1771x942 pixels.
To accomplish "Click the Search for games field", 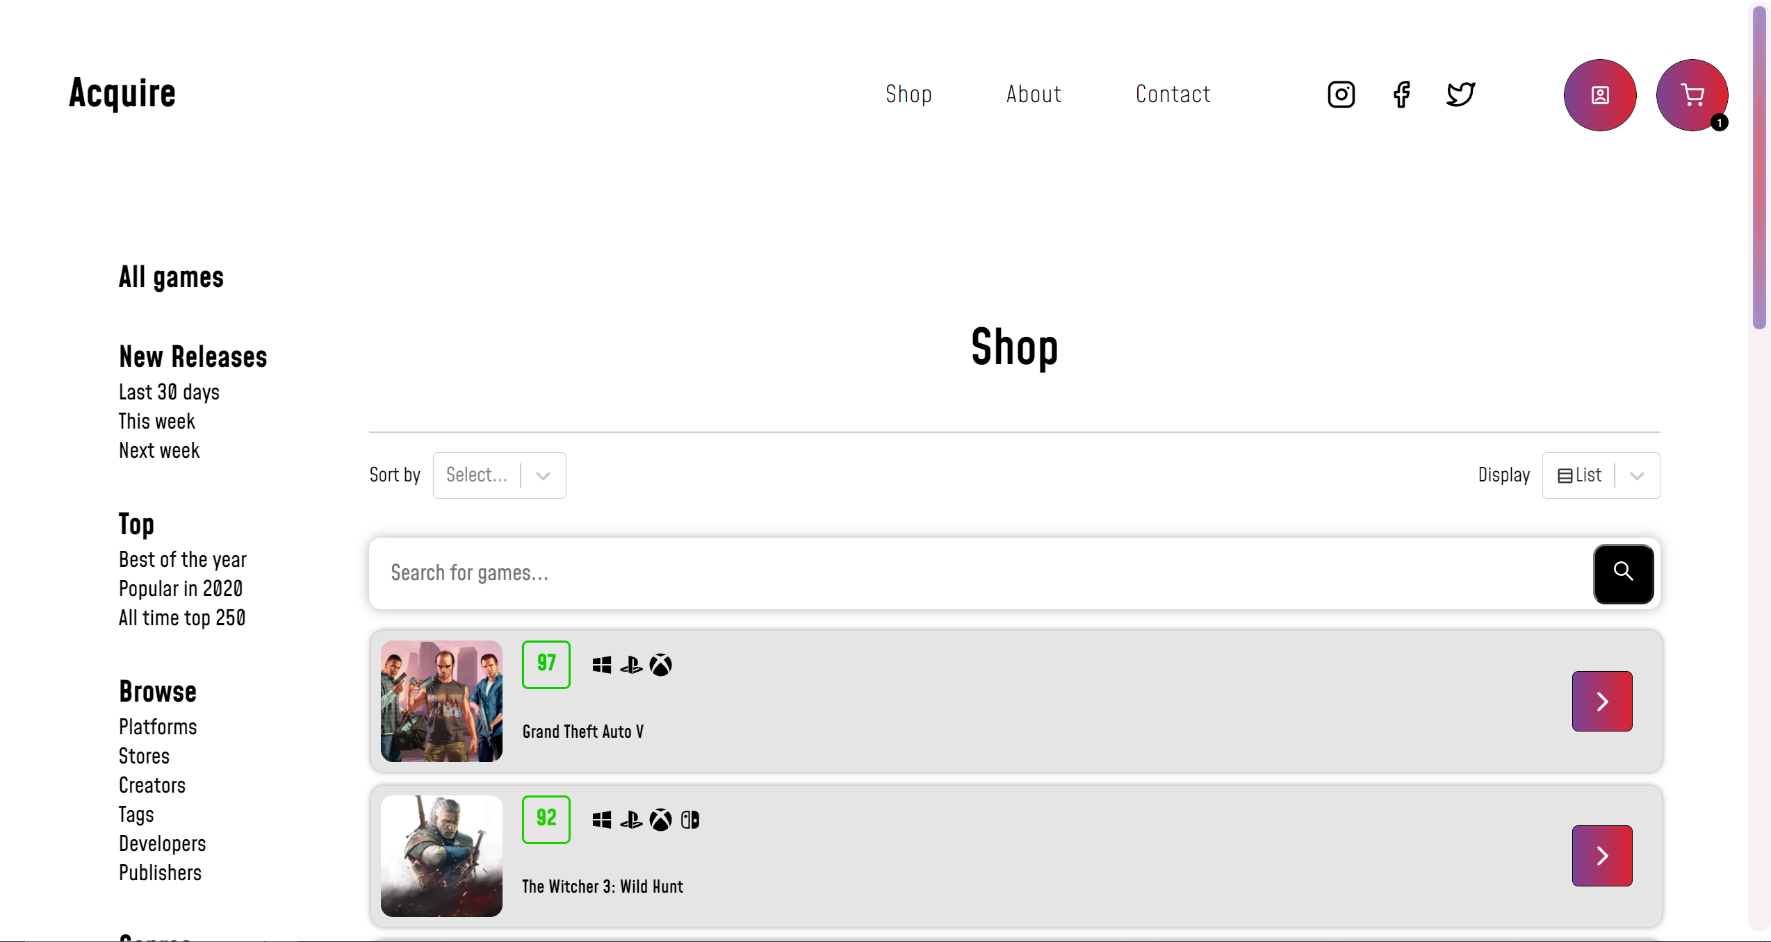I will pos(980,574).
